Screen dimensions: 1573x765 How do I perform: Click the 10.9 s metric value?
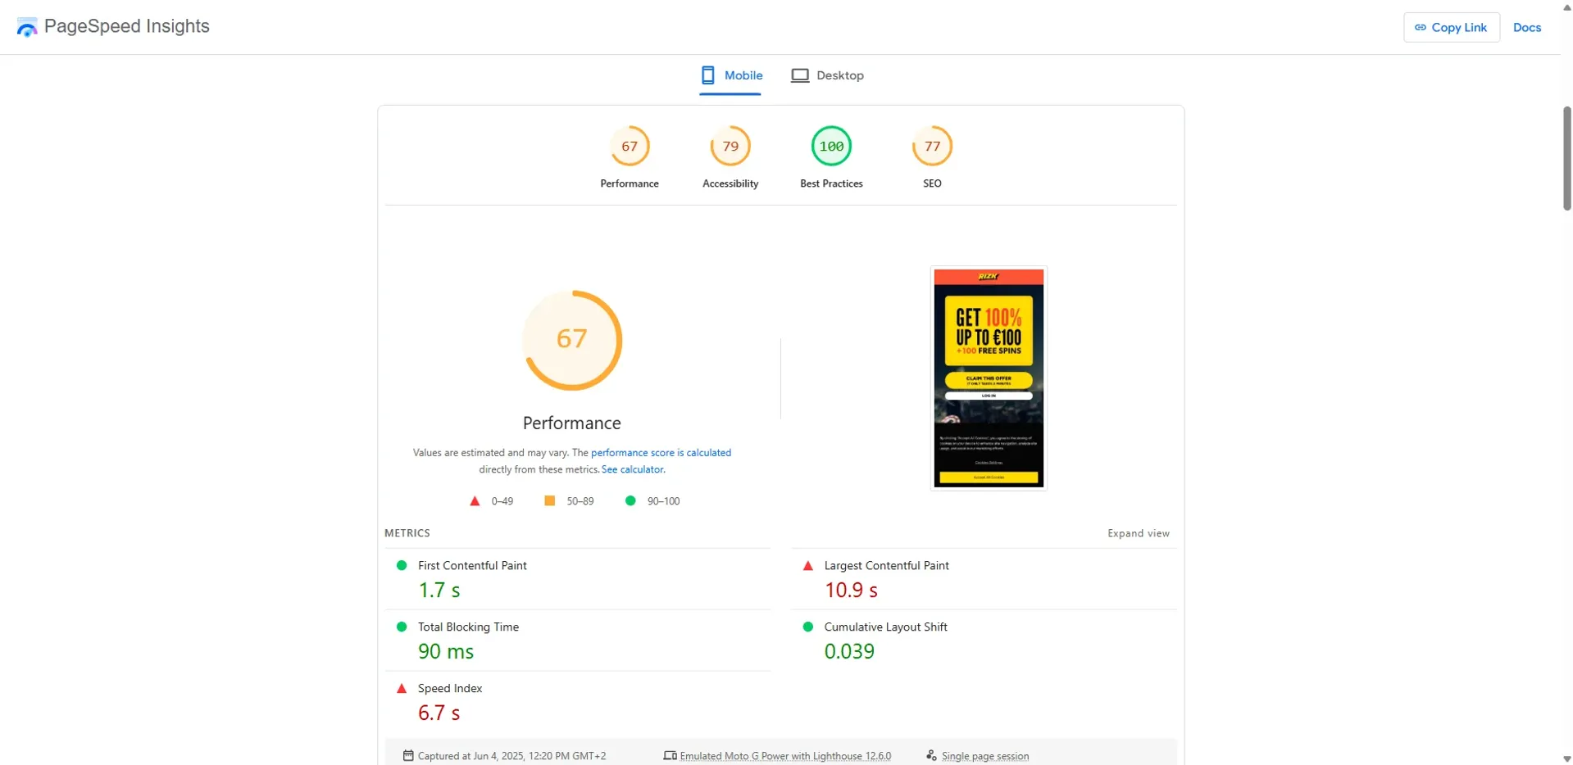point(851,590)
